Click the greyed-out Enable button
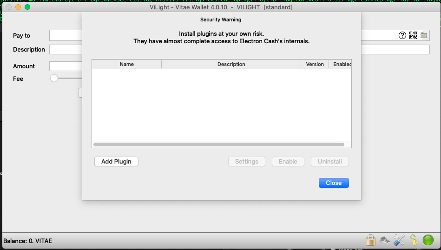The image size is (441, 250). pyautogui.click(x=288, y=161)
